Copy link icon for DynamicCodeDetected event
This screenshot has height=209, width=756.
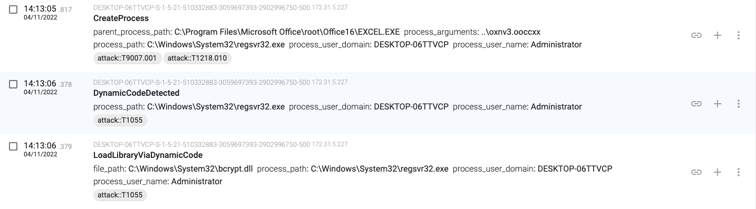[x=696, y=104]
